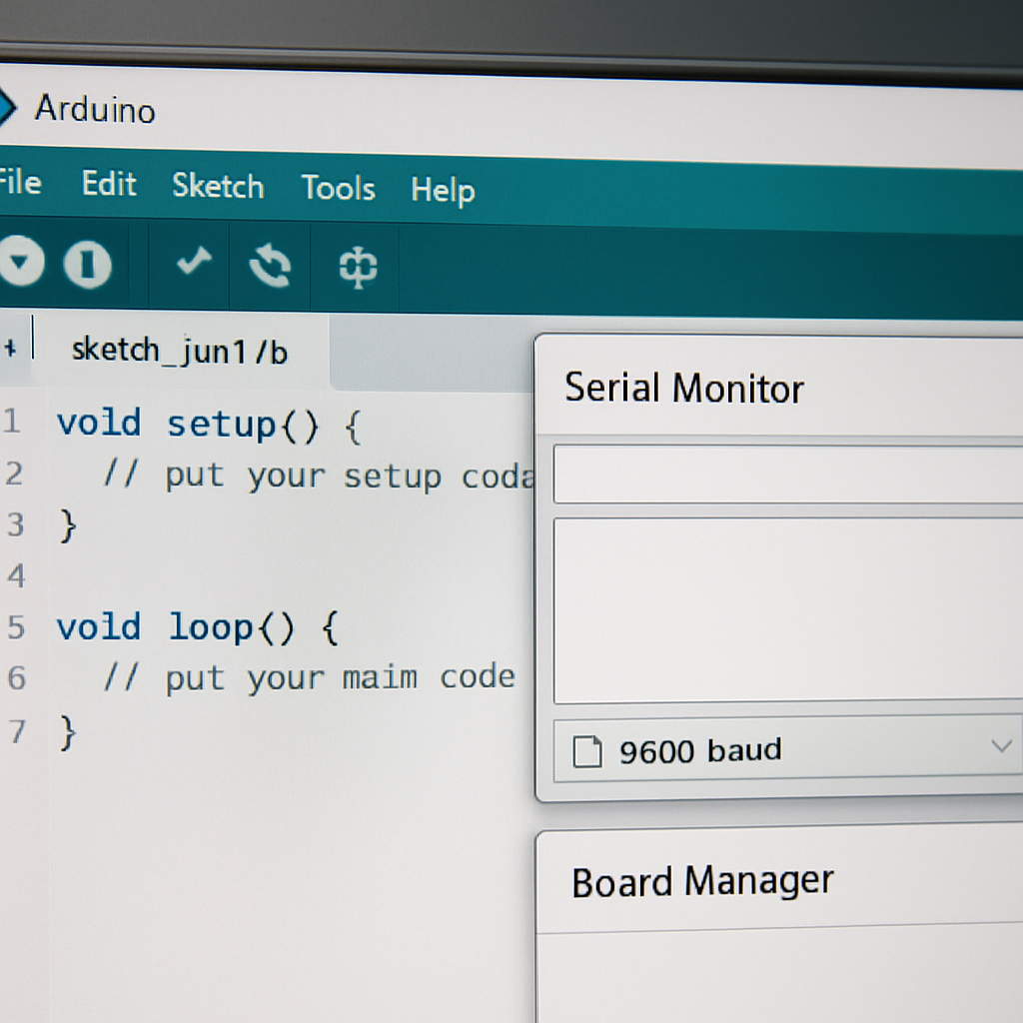Open the Sketch menu
This screenshot has height=1023, width=1023.
pos(217,187)
